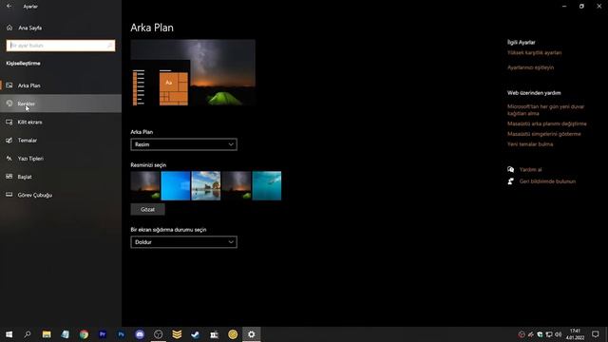Open 'Yüksek karşıtlık ayarları' link
The height and width of the screenshot is (342, 608).
(534, 53)
